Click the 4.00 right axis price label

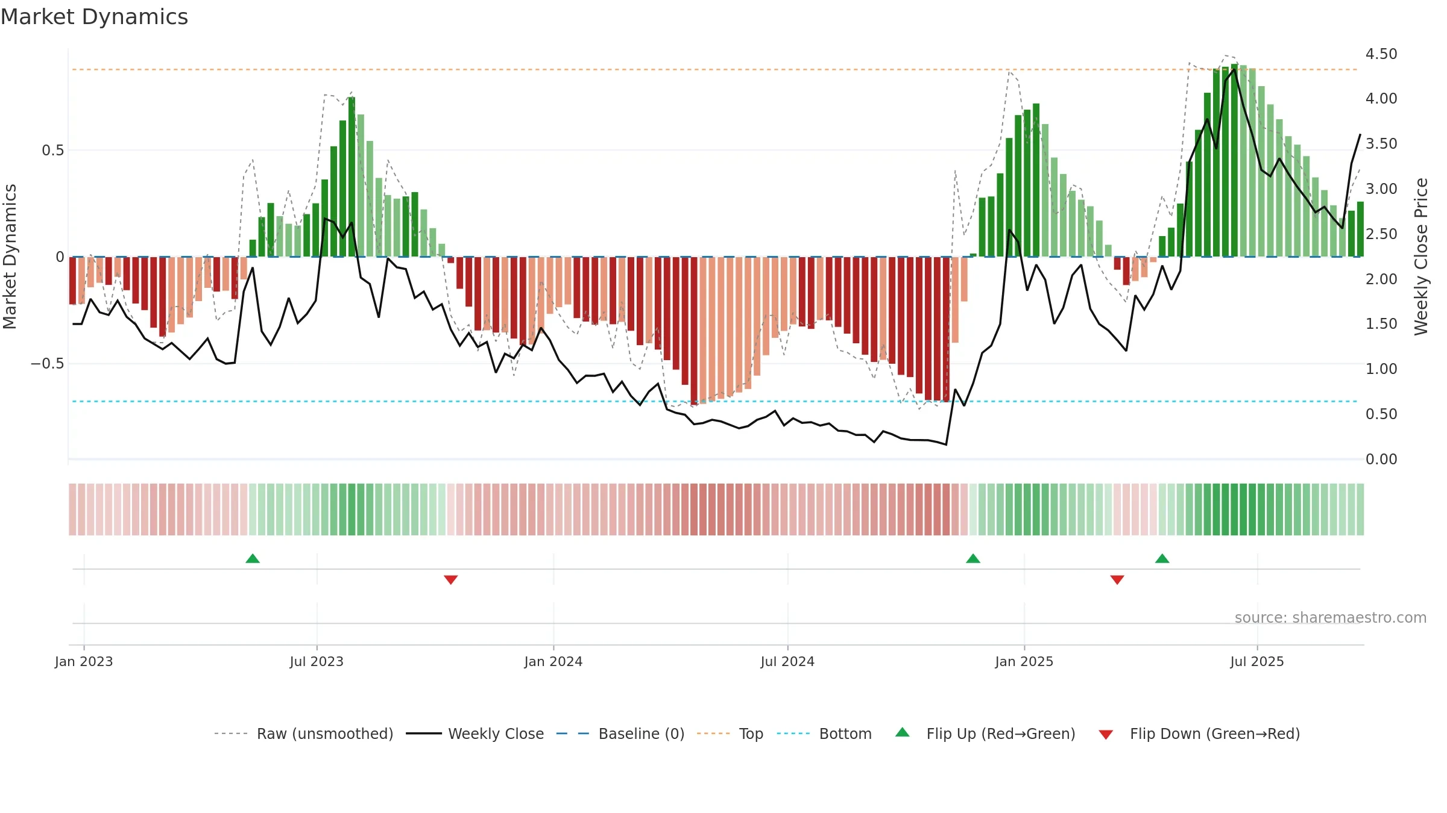(x=1381, y=99)
